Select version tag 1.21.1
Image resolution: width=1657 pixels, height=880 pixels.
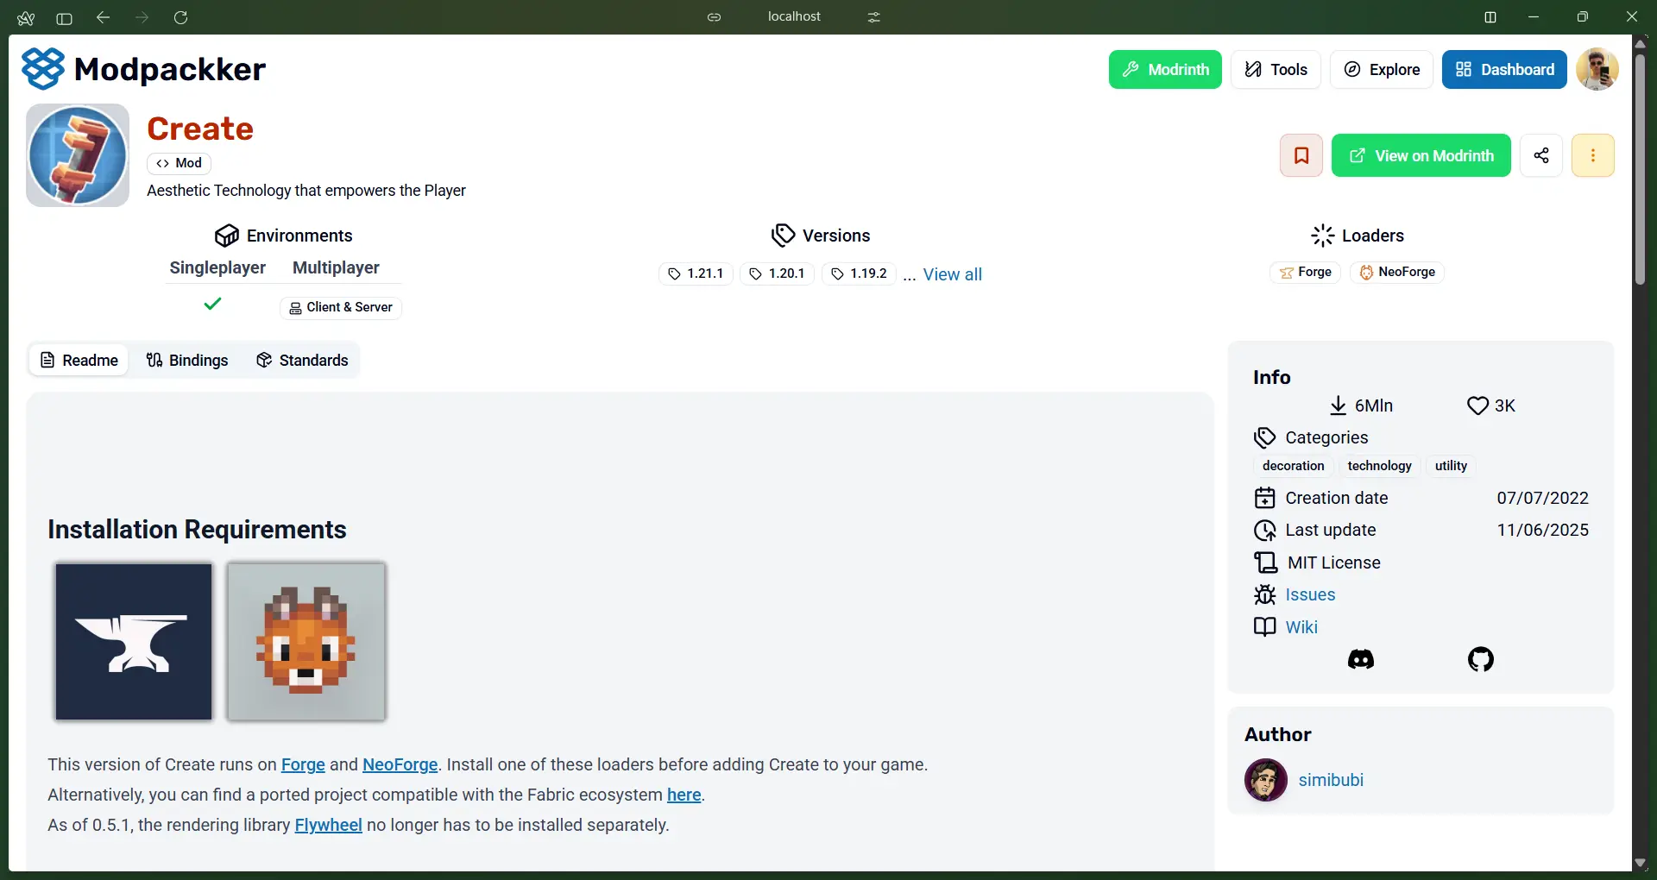[x=696, y=273]
